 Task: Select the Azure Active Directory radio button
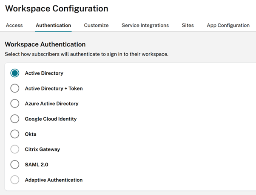(x=15, y=104)
